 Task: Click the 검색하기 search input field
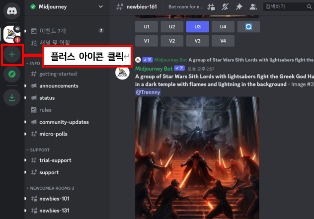click(x=288, y=7)
